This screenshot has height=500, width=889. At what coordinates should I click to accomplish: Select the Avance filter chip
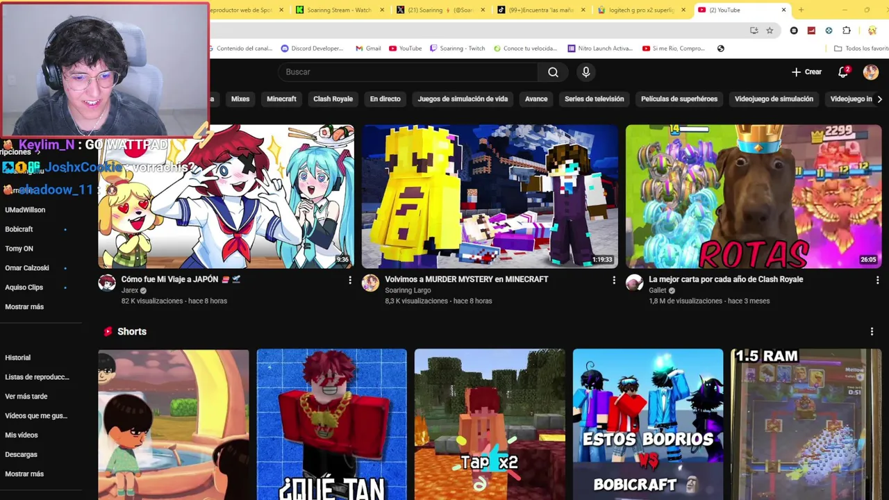pos(536,99)
